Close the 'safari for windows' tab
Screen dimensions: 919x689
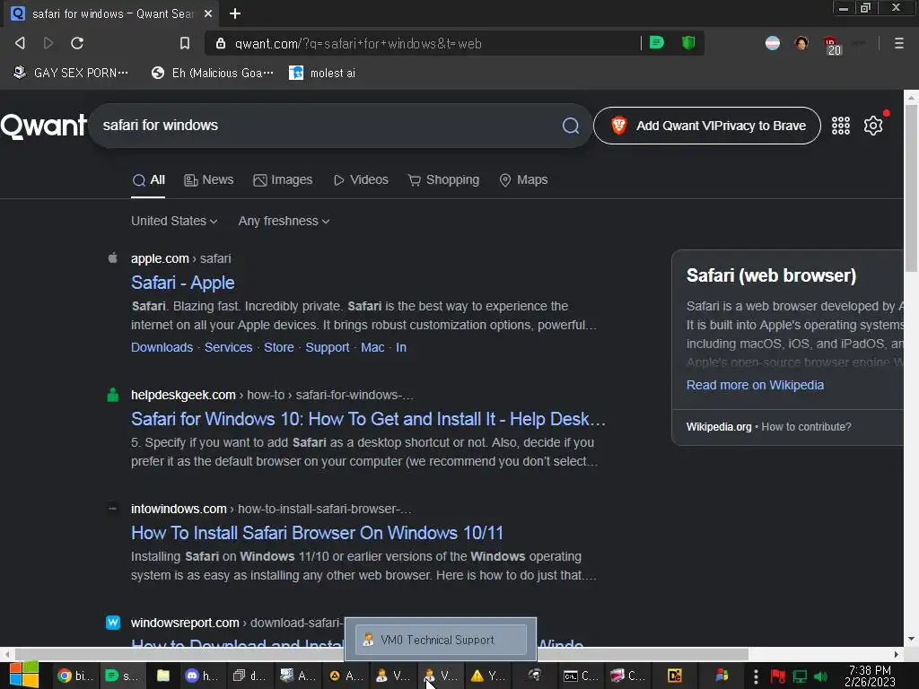point(208,13)
